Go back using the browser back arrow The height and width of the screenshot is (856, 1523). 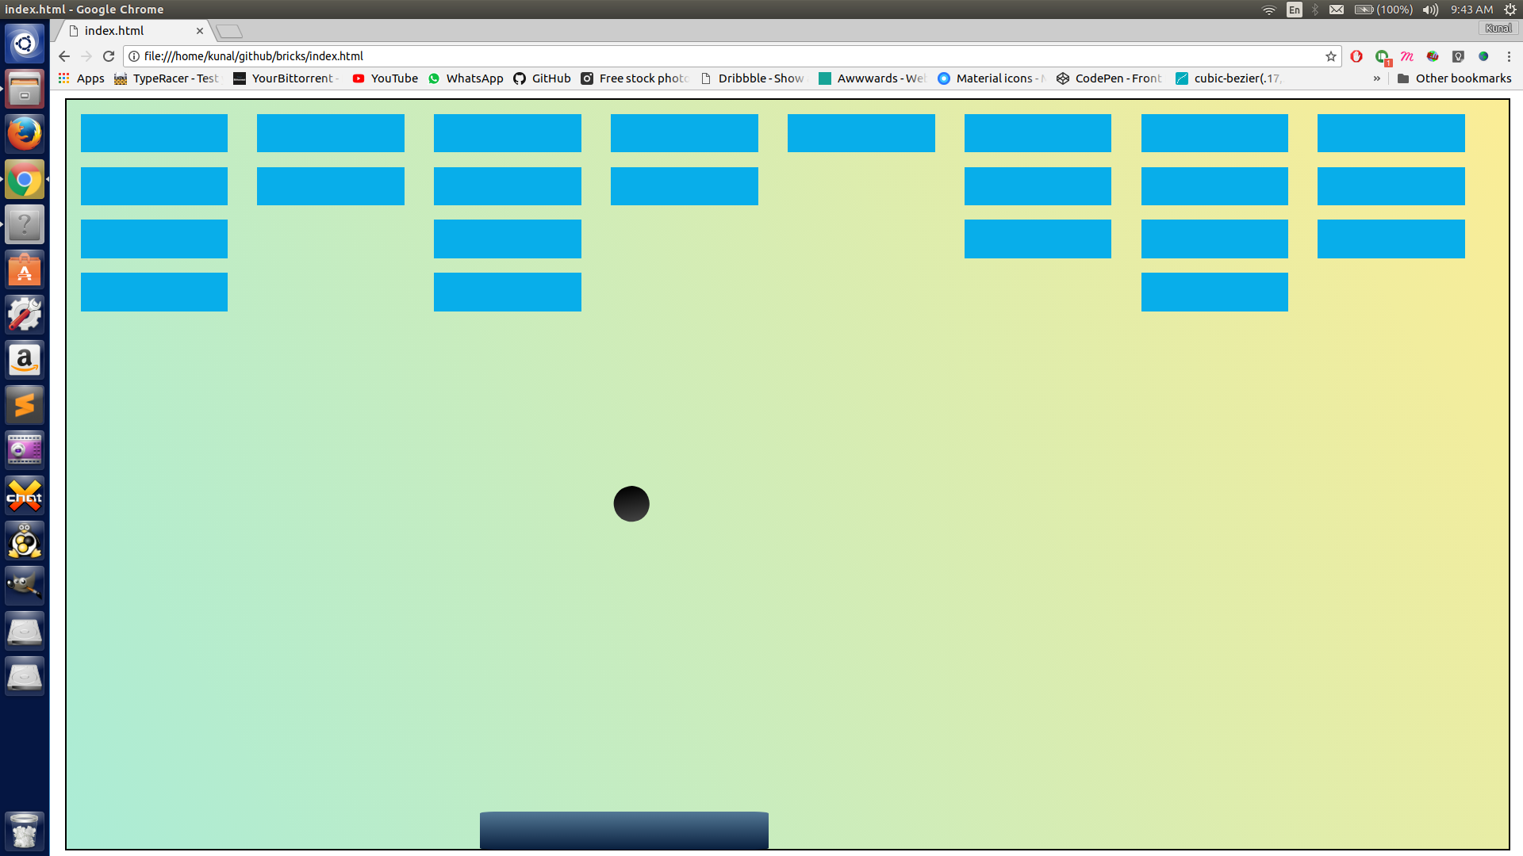(x=64, y=56)
